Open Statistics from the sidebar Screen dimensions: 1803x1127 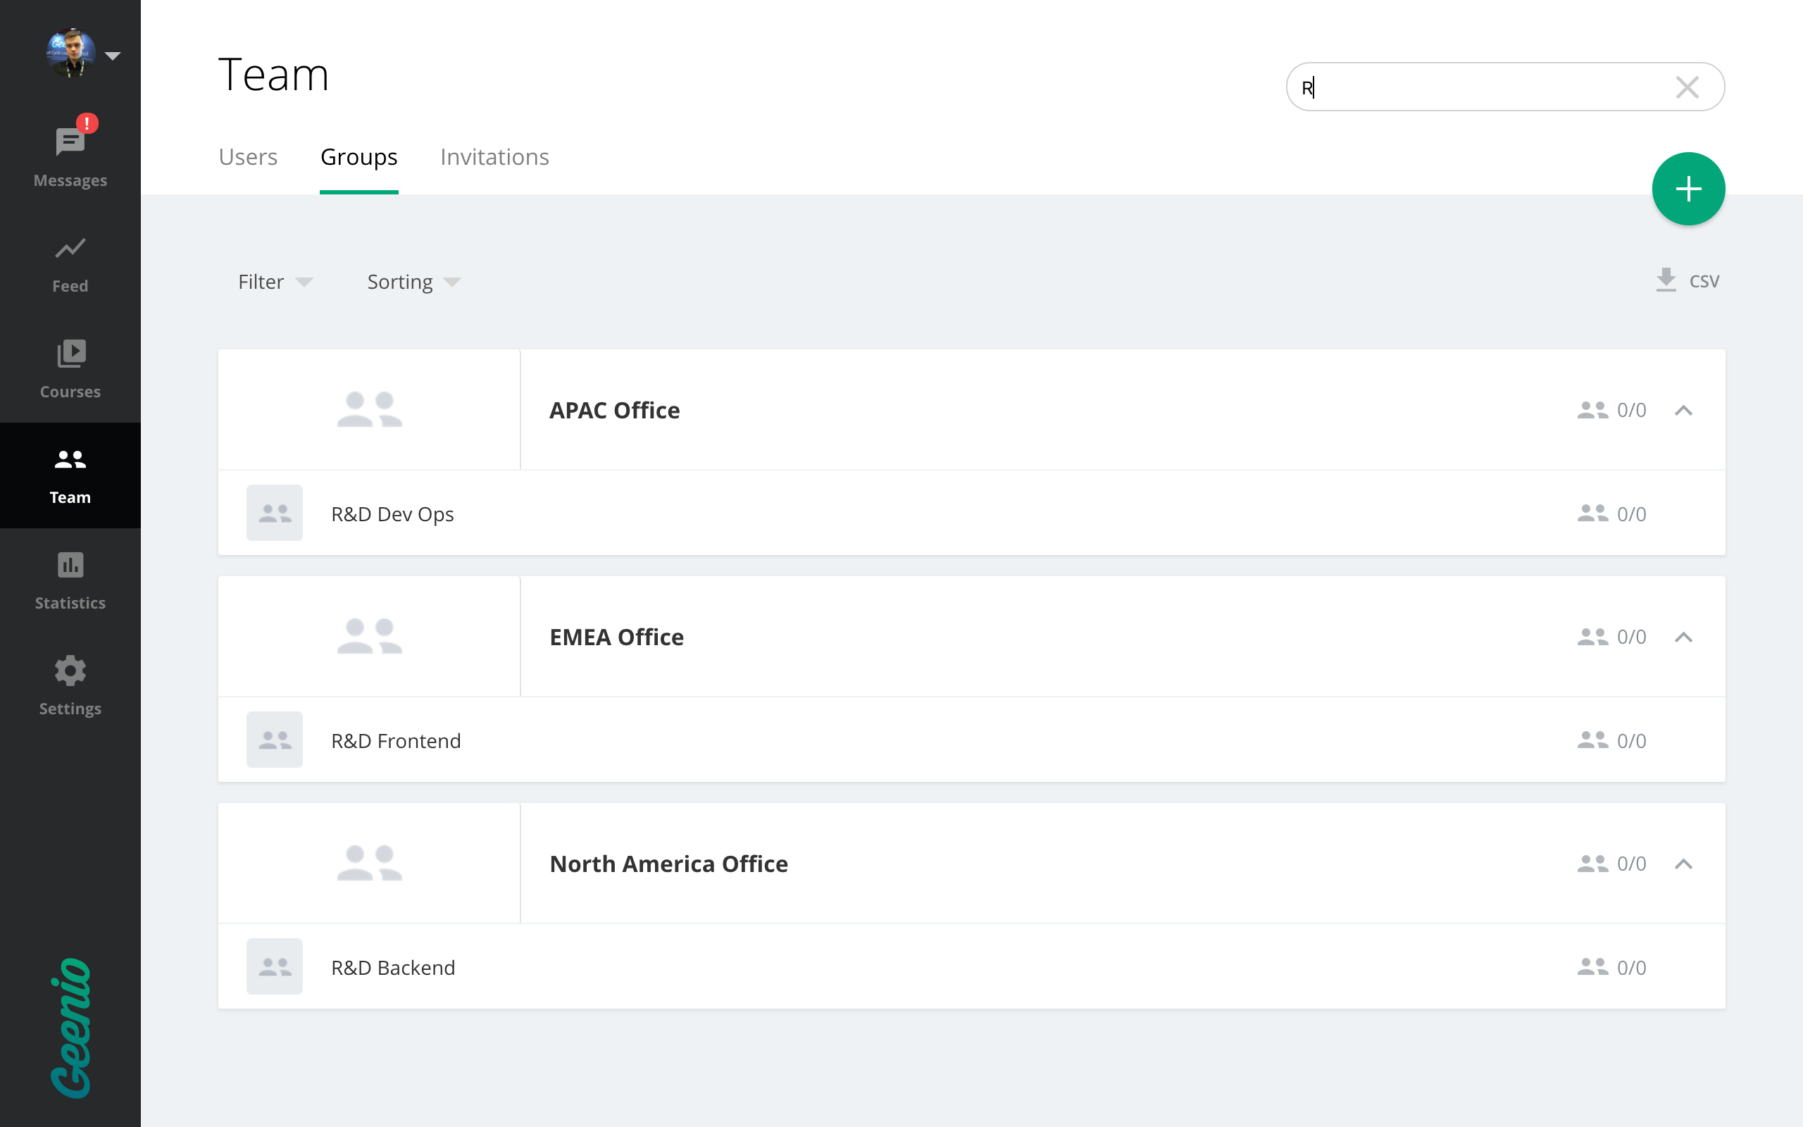click(70, 580)
